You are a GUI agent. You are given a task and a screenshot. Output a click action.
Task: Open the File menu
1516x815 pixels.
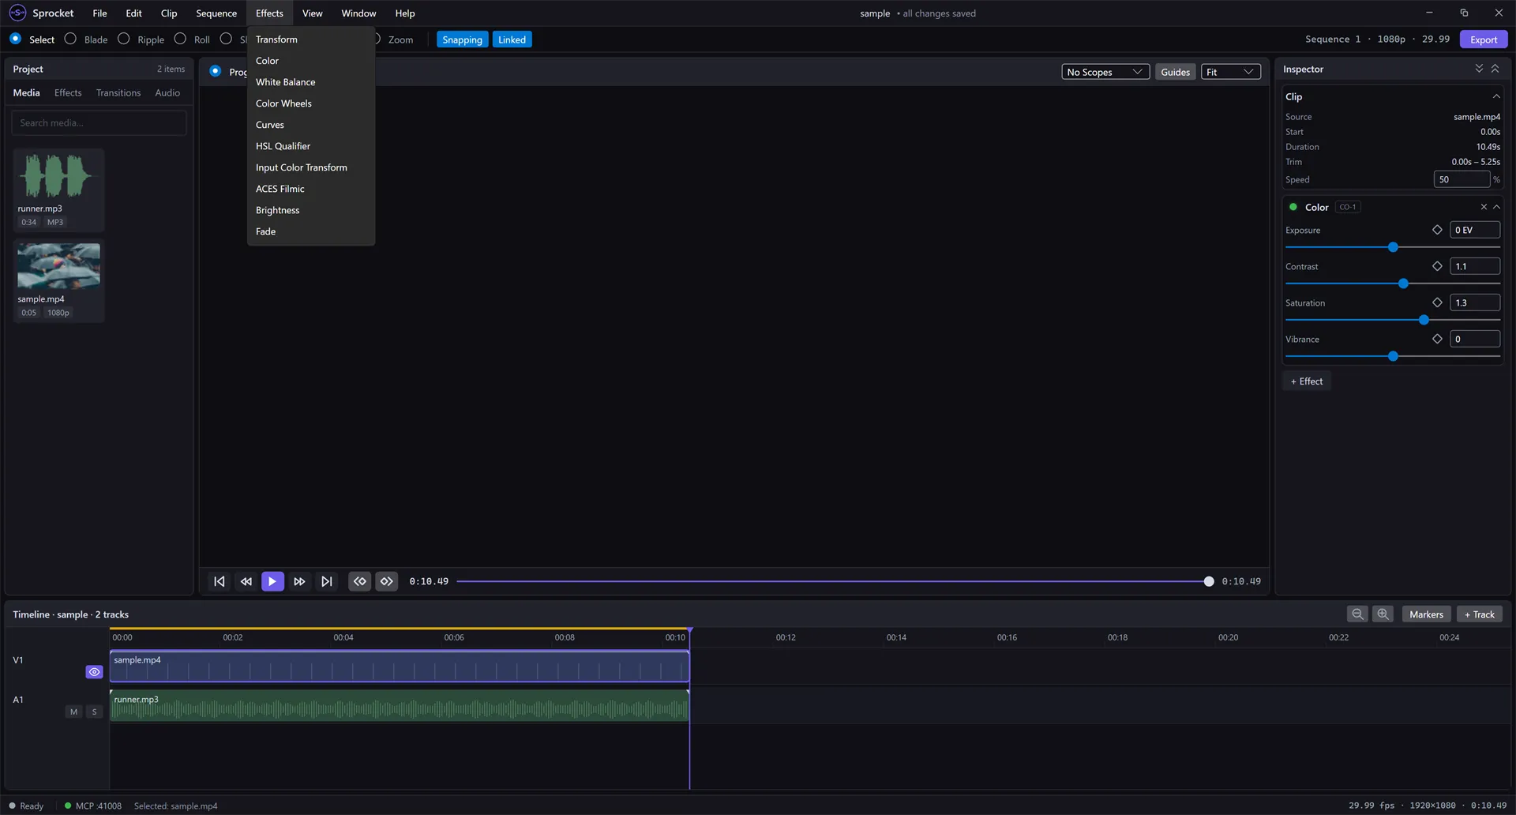pyautogui.click(x=99, y=13)
